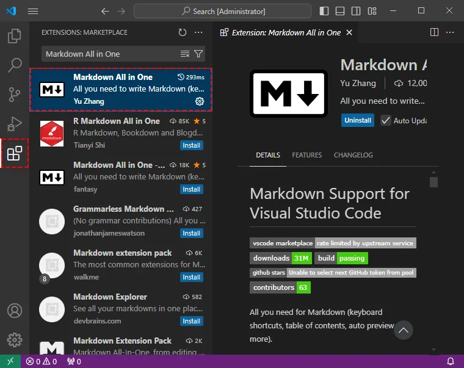Open gear menu for Markdown All in One
This screenshot has height=368, width=464.
point(200,101)
